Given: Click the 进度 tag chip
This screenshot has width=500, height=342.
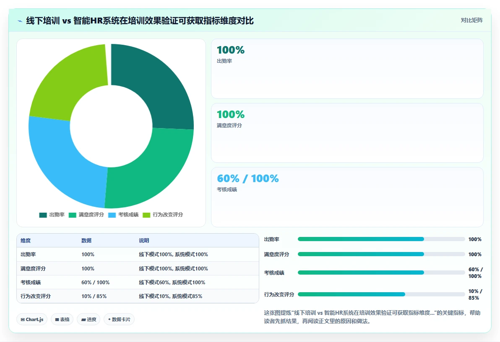Looking at the screenshot, I should coord(89,319).
